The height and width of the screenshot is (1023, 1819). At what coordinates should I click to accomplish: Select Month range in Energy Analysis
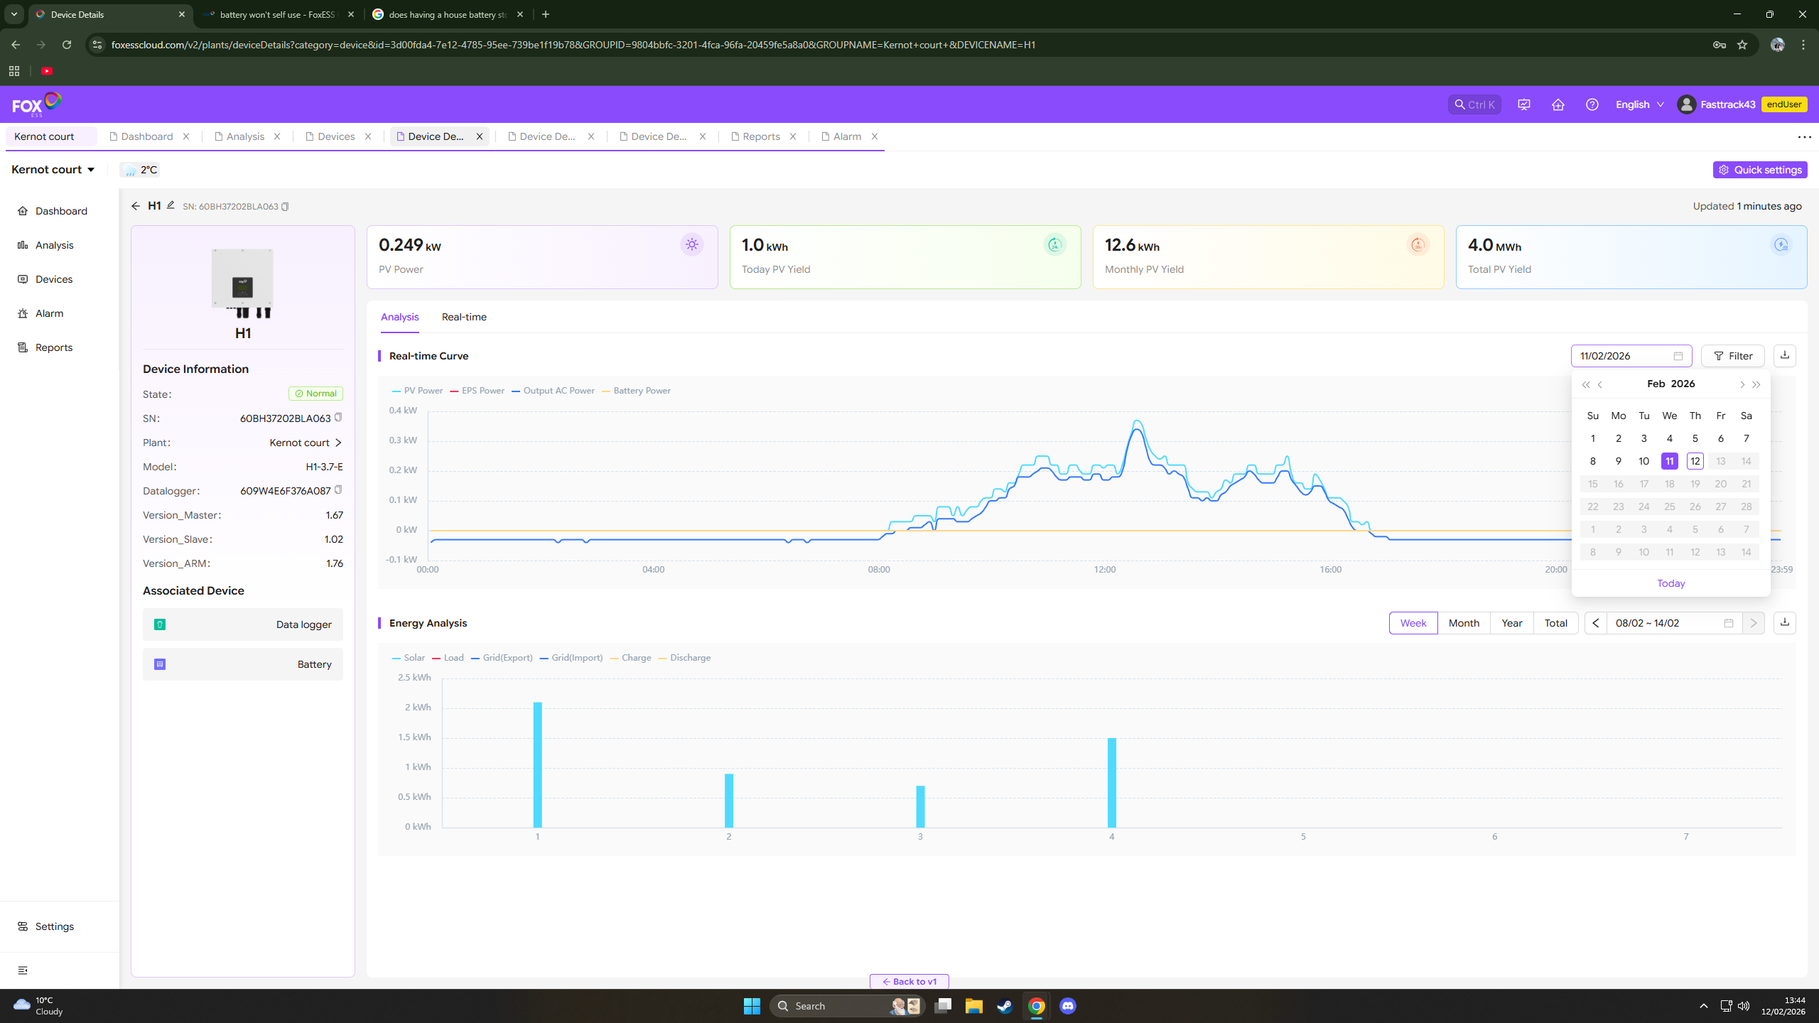[x=1464, y=623]
